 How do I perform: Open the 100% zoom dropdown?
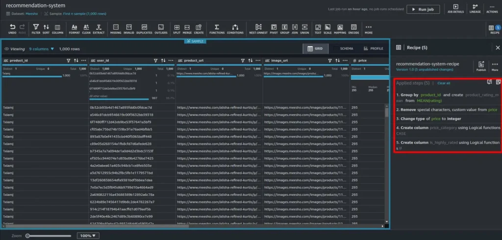(x=88, y=236)
